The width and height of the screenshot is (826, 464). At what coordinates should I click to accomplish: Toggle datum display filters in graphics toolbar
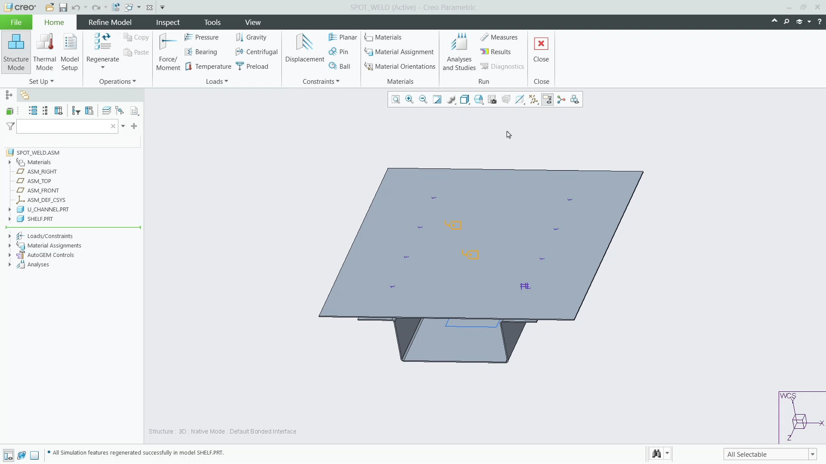pos(534,100)
